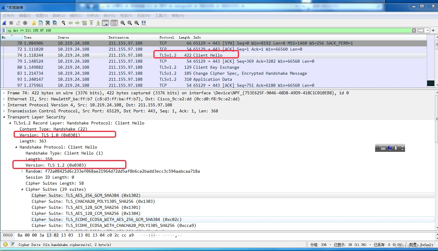Expand Transmission Control Protocol section
Viewport: 438px width, 251px height.
point(4,111)
